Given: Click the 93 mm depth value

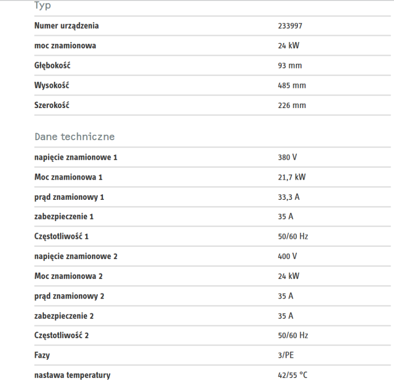Looking at the screenshot, I should click(290, 66).
